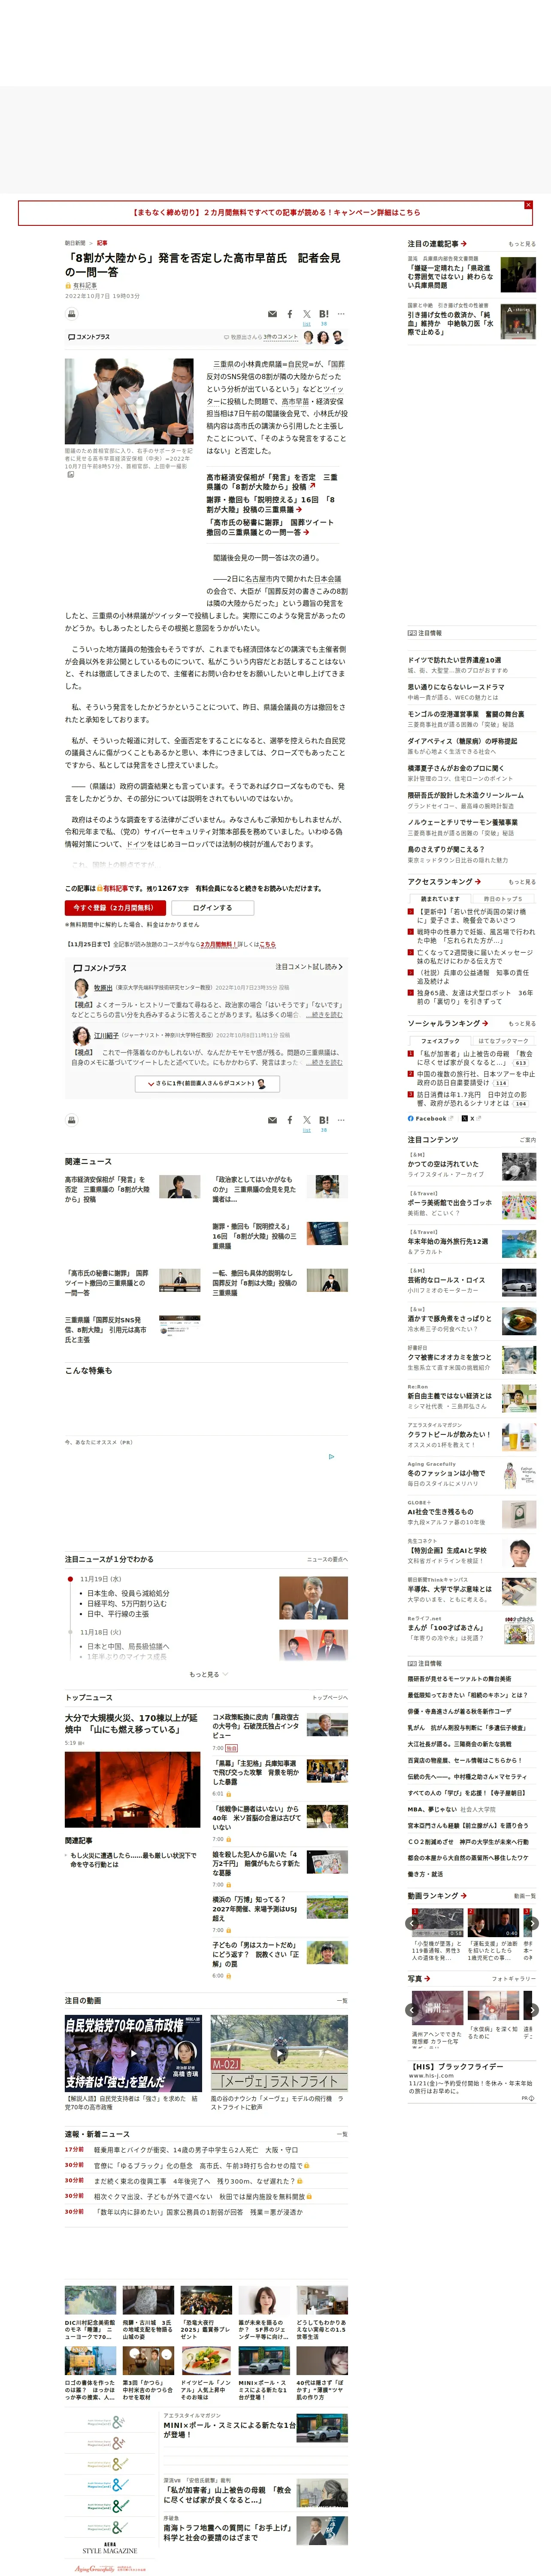
Task: Open the 動画一覧 link
Action: (524, 1896)
